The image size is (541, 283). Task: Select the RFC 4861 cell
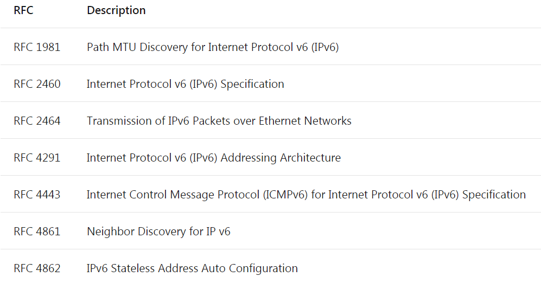click(x=37, y=231)
